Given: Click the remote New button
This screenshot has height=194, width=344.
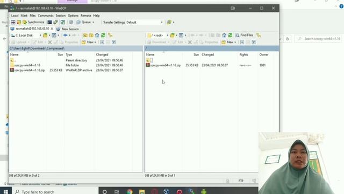Looking at the screenshot, I should 228,42.
